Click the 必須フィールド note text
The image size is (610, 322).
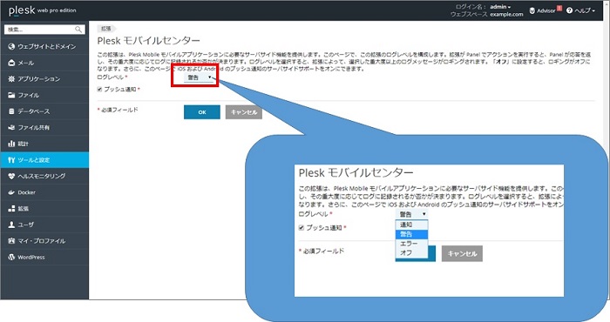coord(119,110)
